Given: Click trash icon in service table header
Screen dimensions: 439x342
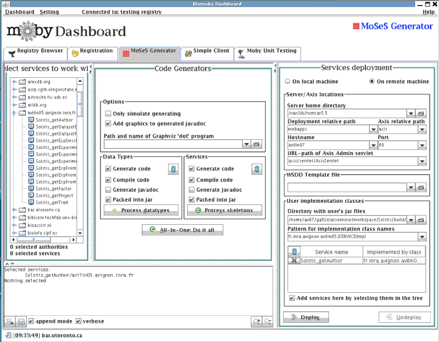Looking at the screenshot, I should [x=294, y=252].
